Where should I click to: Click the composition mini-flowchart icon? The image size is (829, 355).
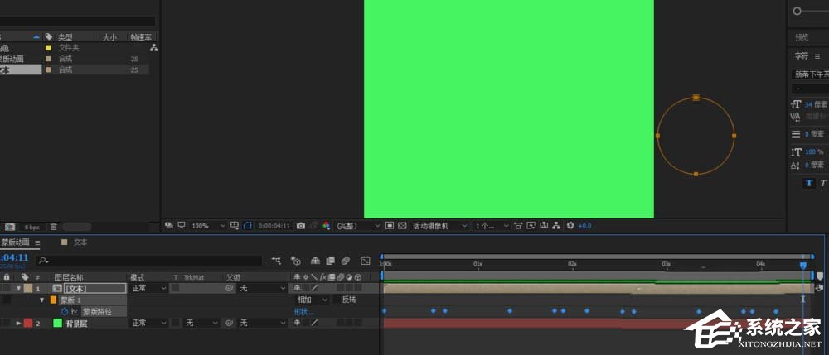(275, 261)
